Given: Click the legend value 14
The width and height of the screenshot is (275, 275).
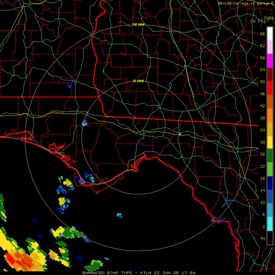Looking at the screenshot, I should (x=262, y=190).
